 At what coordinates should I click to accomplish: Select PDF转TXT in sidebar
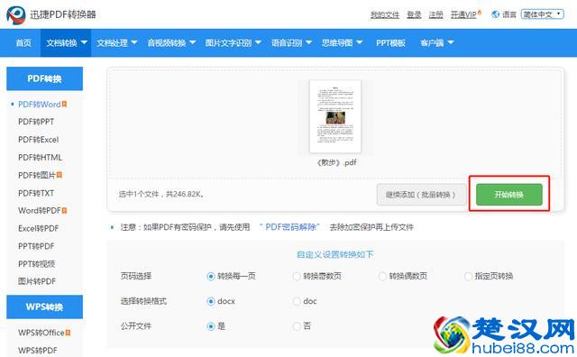pyautogui.click(x=36, y=193)
